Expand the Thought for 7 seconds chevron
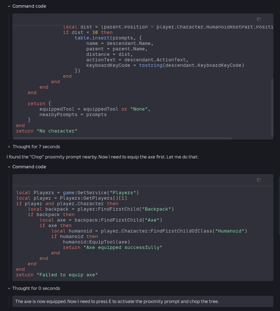Screen dimensions: 280x311 [x=9, y=147]
